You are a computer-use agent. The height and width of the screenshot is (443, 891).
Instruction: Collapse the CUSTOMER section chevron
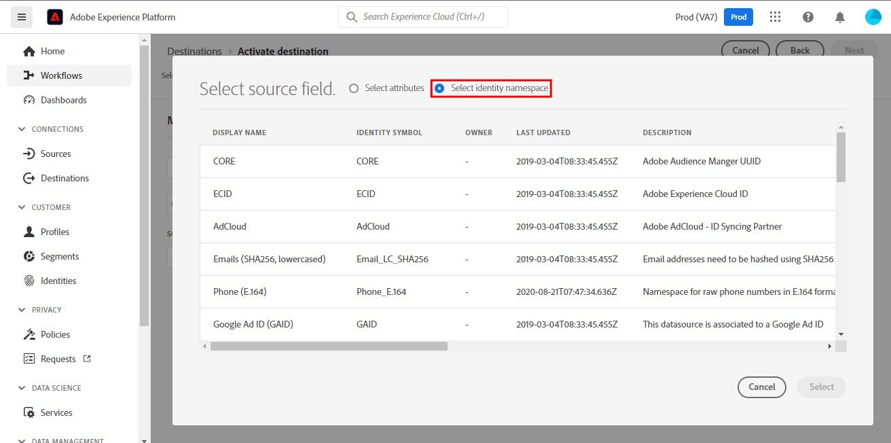coord(22,207)
